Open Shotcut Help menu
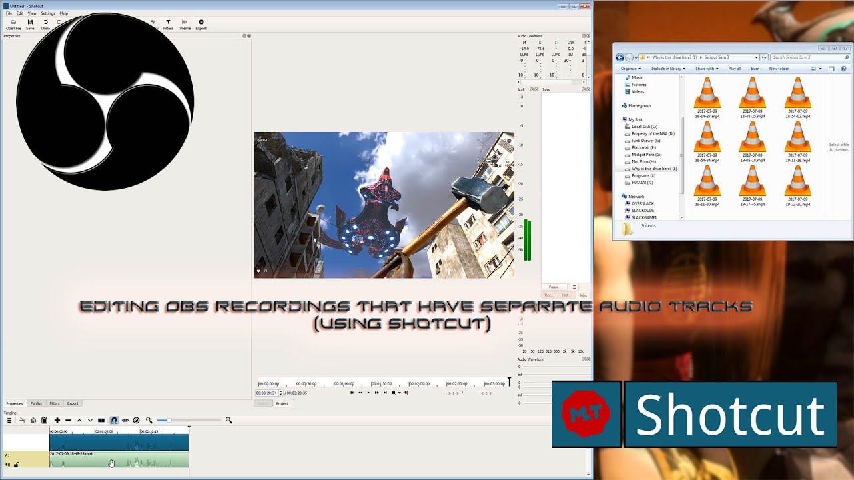The image size is (854, 480). click(x=64, y=13)
